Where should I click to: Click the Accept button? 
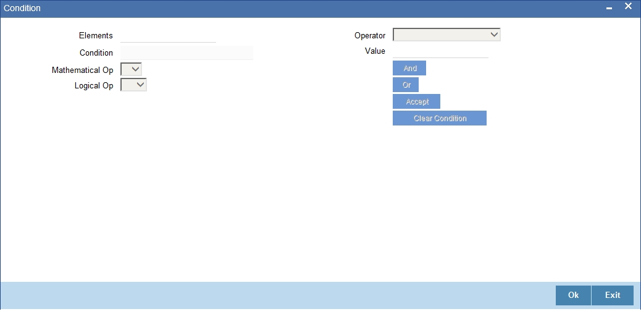(417, 101)
